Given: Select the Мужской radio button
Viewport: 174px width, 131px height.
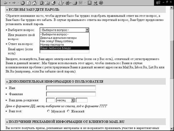Looking at the screenshot, I should click(48, 111).
